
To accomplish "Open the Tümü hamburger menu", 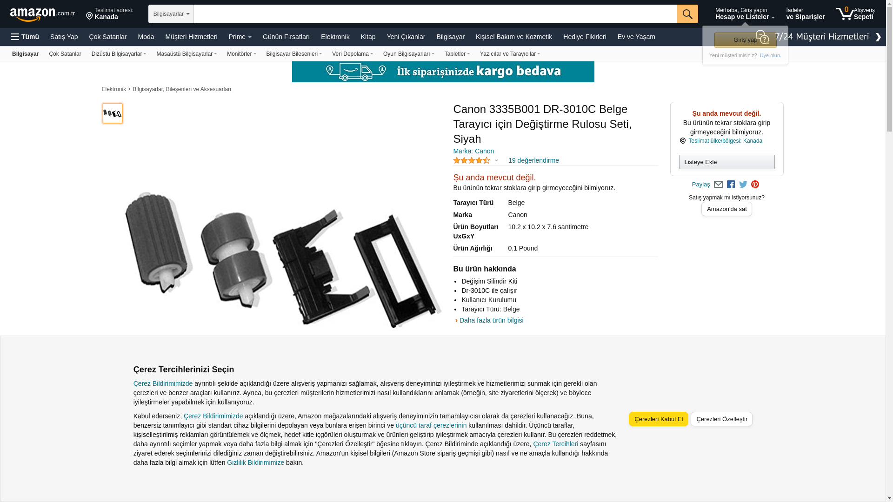I will click(25, 37).
